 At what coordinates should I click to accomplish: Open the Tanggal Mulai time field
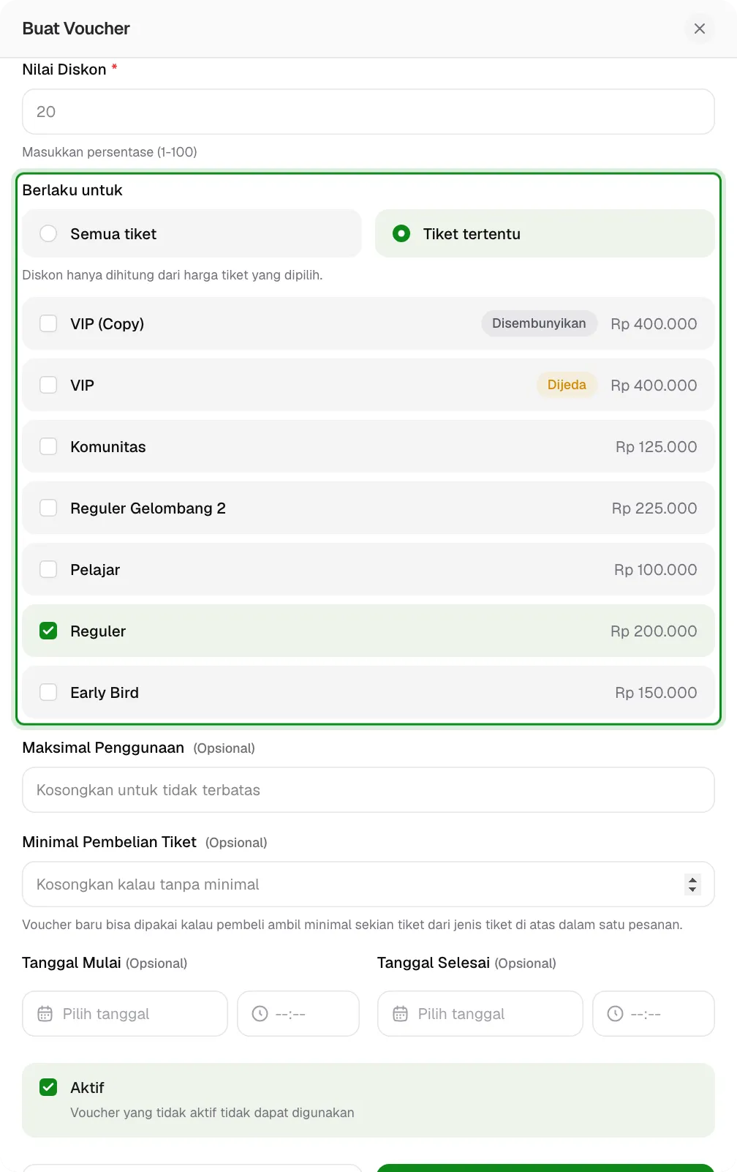click(x=298, y=1014)
